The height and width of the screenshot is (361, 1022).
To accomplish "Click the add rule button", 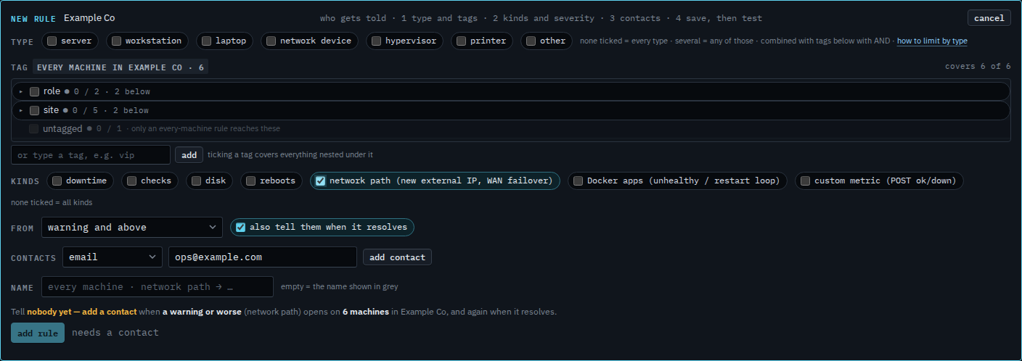I will click(38, 333).
